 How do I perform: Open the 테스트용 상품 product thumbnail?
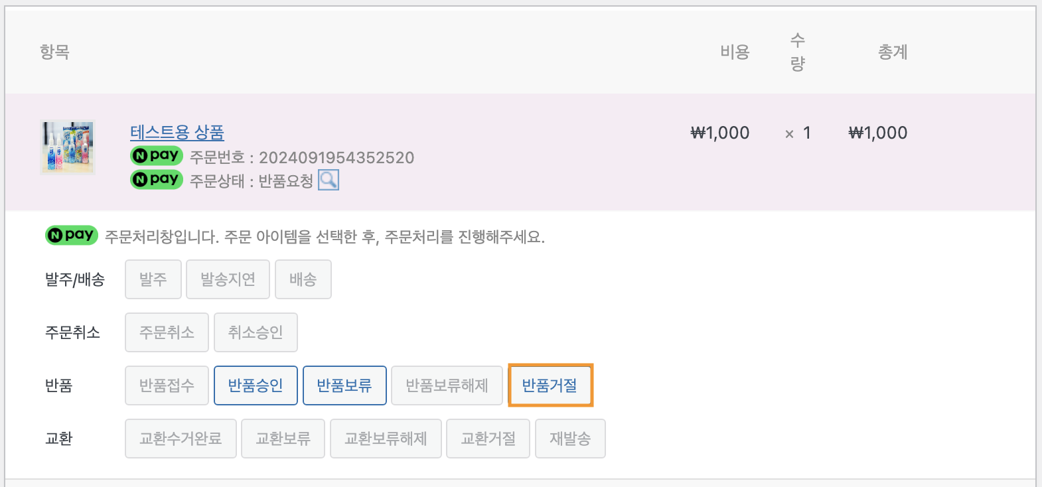(68, 147)
